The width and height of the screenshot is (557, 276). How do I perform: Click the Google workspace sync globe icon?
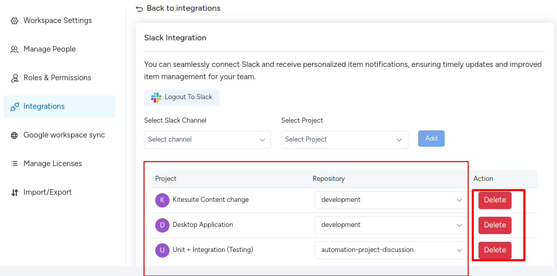(14, 135)
